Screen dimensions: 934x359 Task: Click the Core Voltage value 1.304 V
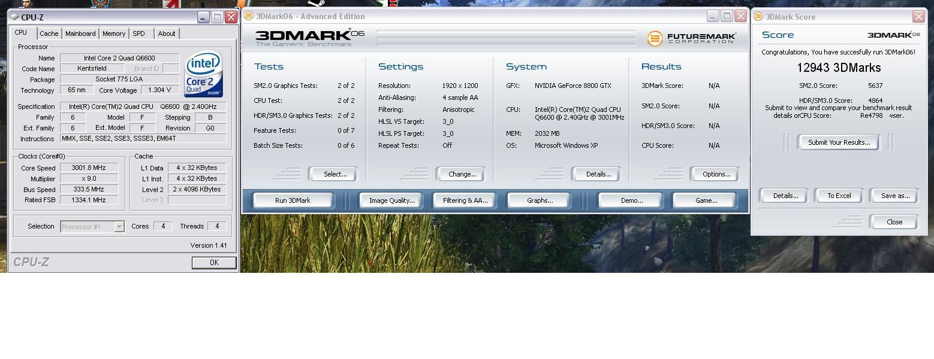point(159,90)
